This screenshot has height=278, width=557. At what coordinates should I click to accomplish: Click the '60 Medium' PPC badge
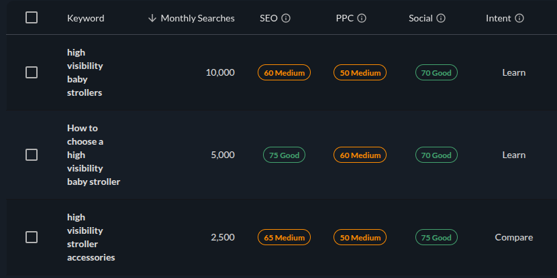(360, 155)
